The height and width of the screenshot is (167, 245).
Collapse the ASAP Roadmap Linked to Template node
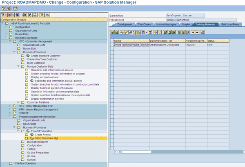pos(2,23)
